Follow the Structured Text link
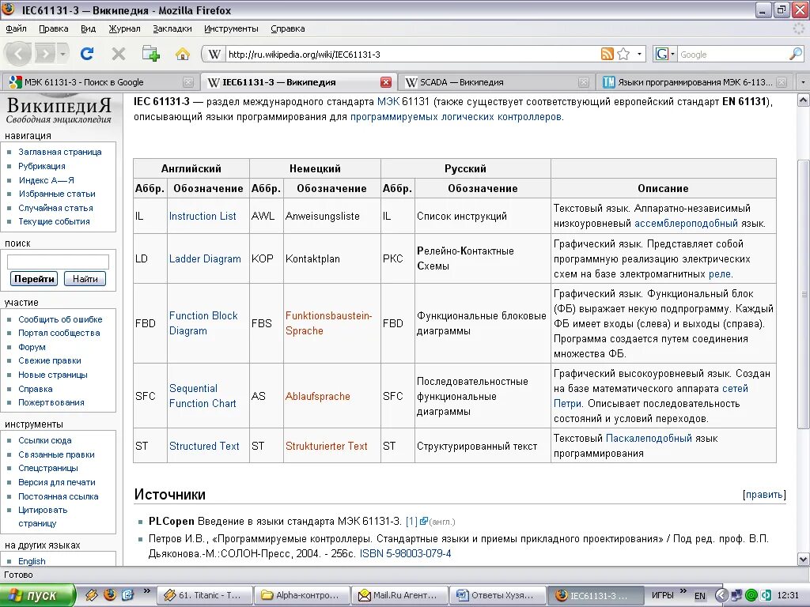810x607 pixels. pyautogui.click(x=204, y=446)
